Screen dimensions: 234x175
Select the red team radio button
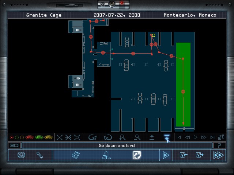tap(12, 137)
